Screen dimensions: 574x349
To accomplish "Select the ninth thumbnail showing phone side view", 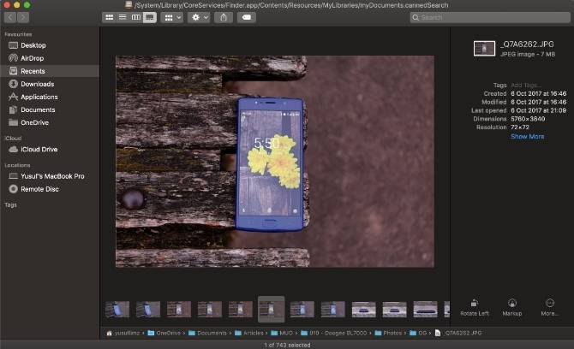I will pos(363,309).
